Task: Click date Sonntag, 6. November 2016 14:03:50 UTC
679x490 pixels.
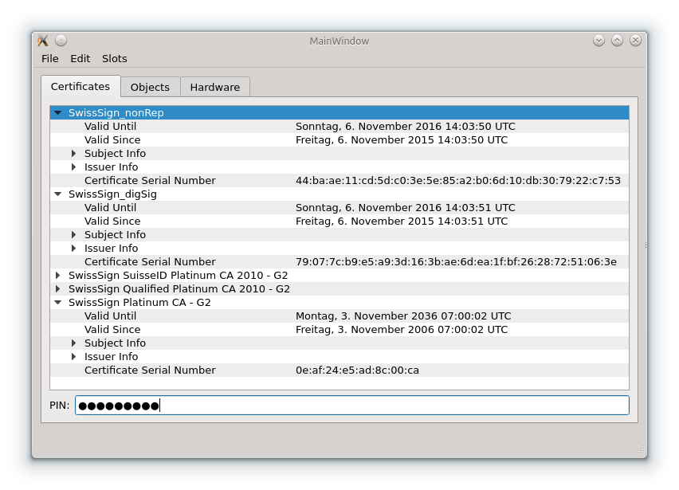Action: [x=406, y=127]
